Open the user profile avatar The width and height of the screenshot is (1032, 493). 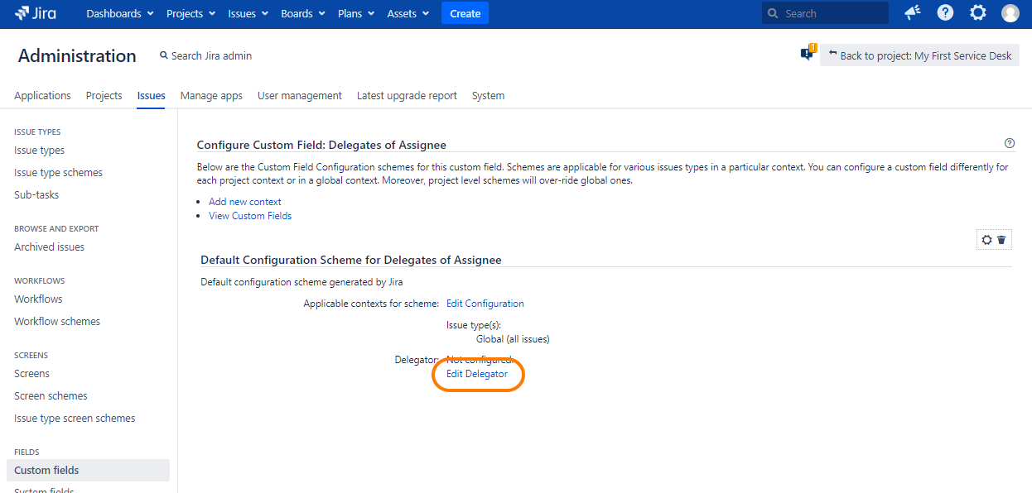(1010, 13)
